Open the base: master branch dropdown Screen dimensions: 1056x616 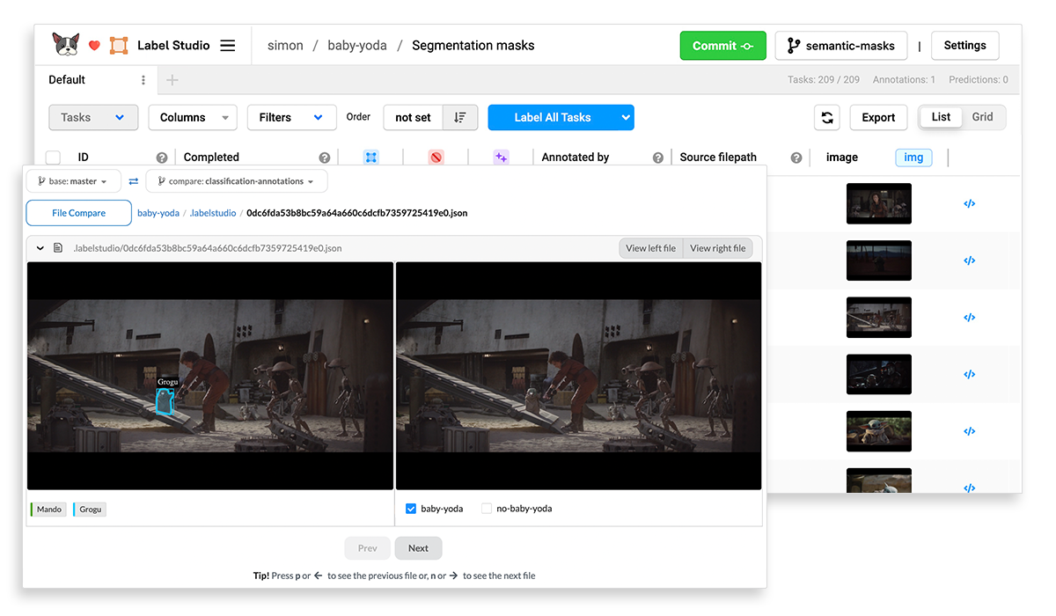tap(72, 181)
